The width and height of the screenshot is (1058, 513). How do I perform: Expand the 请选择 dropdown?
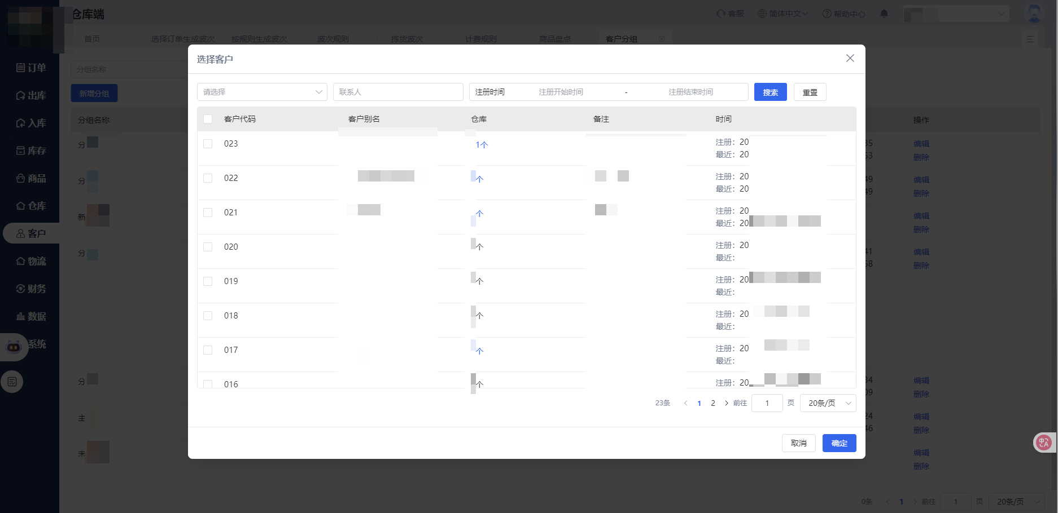point(262,92)
